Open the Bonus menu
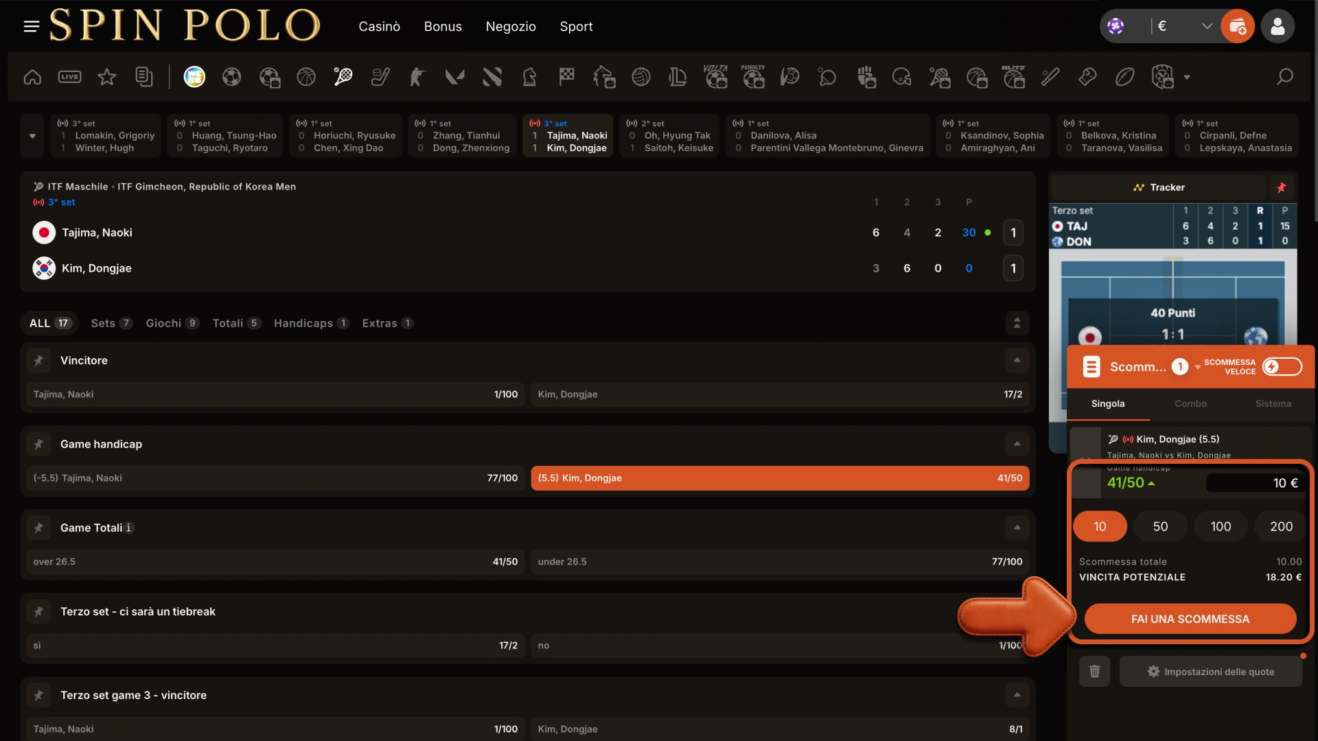This screenshot has width=1318, height=741. 443,26
